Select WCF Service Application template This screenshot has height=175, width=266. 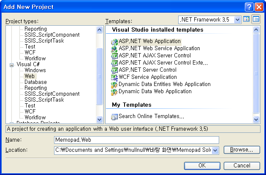(148, 77)
